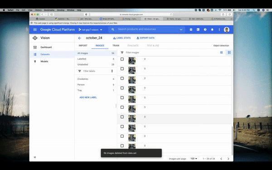Click ADD NEW LABEL link

click(x=88, y=97)
